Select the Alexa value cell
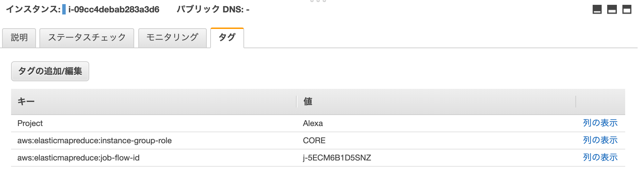Viewport: 639px width, 177px height. (313, 123)
